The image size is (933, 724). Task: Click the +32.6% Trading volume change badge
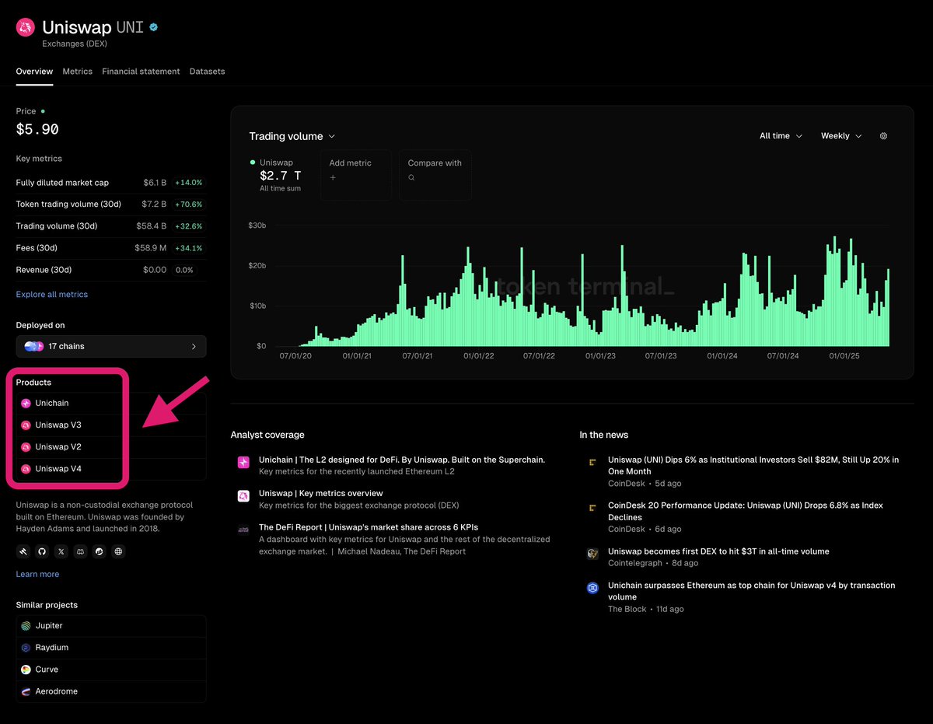[189, 226]
